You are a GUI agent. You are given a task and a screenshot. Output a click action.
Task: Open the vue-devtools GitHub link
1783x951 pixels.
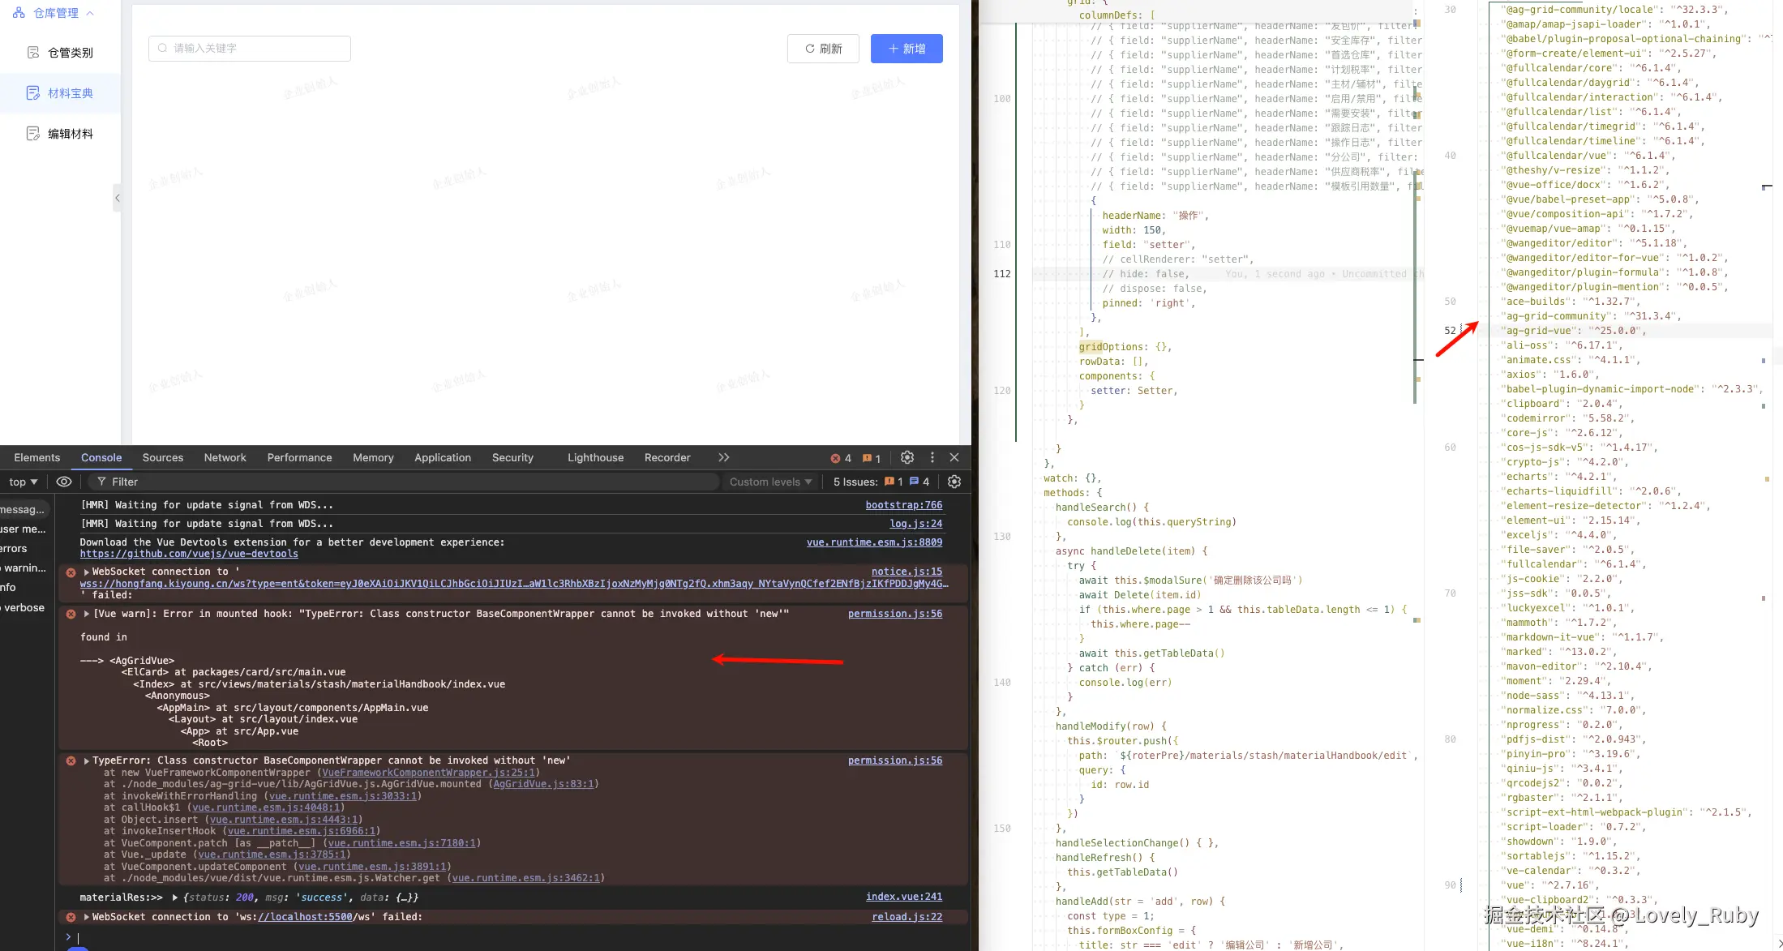click(189, 554)
